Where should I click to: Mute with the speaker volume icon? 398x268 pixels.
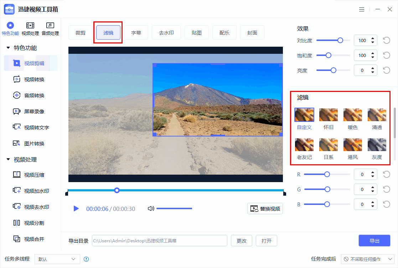pyautogui.click(x=151, y=208)
